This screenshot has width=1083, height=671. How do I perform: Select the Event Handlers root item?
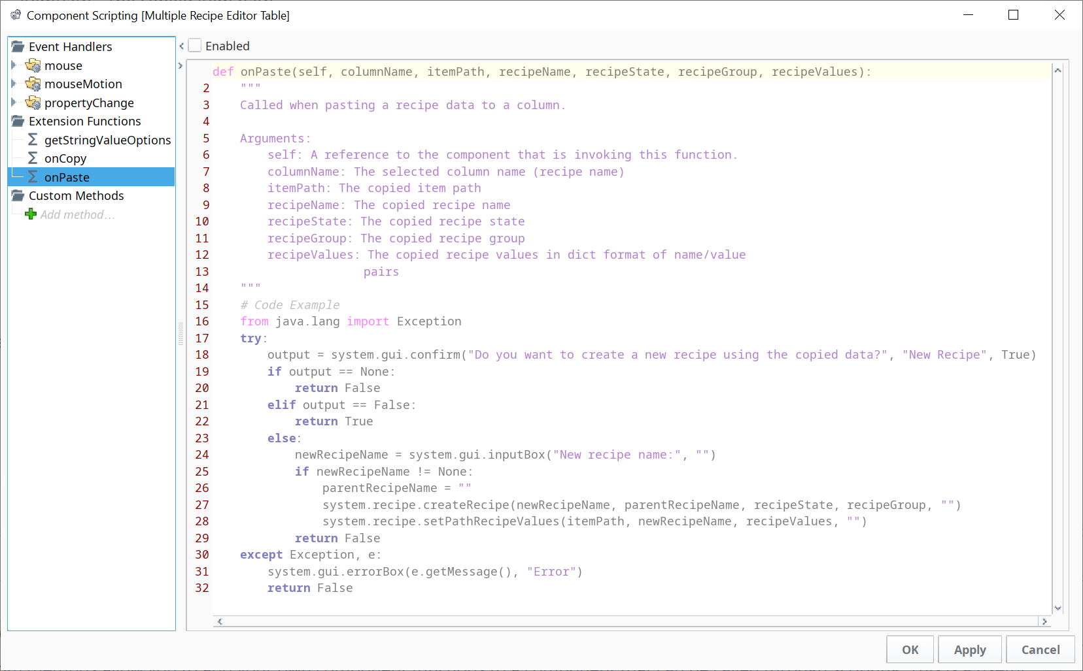(x=70, y=46)
